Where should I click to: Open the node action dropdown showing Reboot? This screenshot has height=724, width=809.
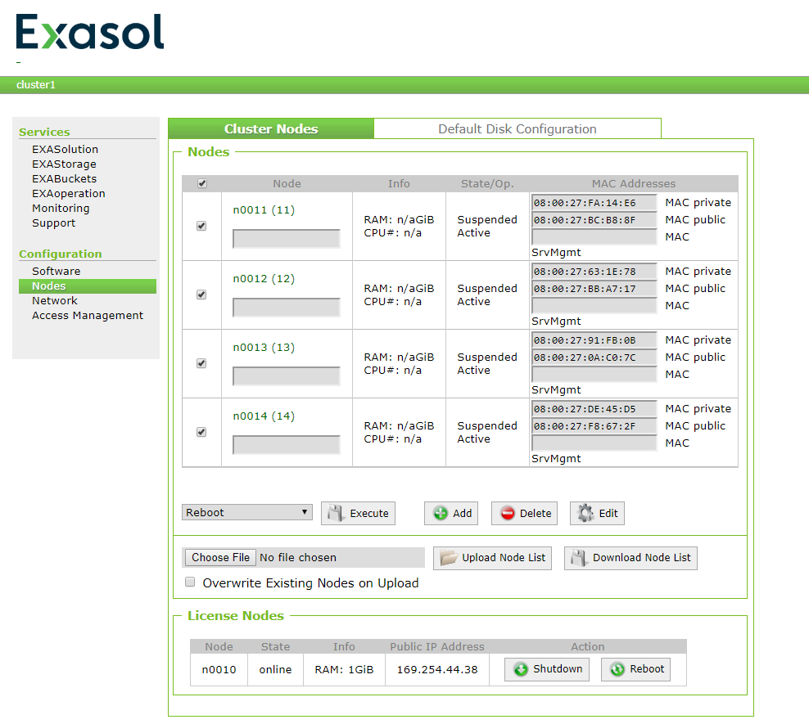pos(246,511)
